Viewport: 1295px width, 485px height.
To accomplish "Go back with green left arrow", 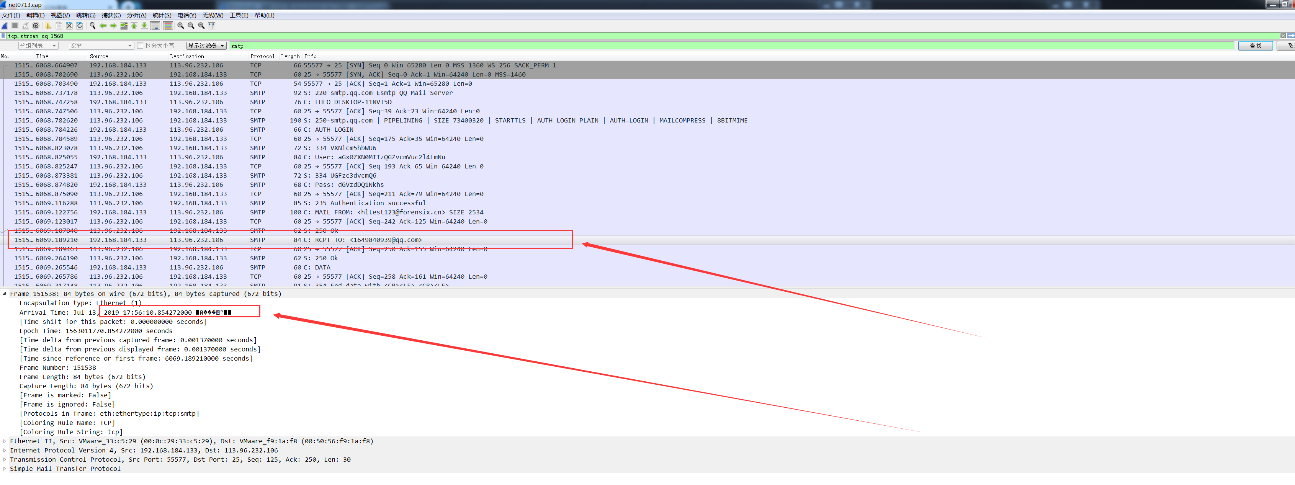I will coord(103,26).
